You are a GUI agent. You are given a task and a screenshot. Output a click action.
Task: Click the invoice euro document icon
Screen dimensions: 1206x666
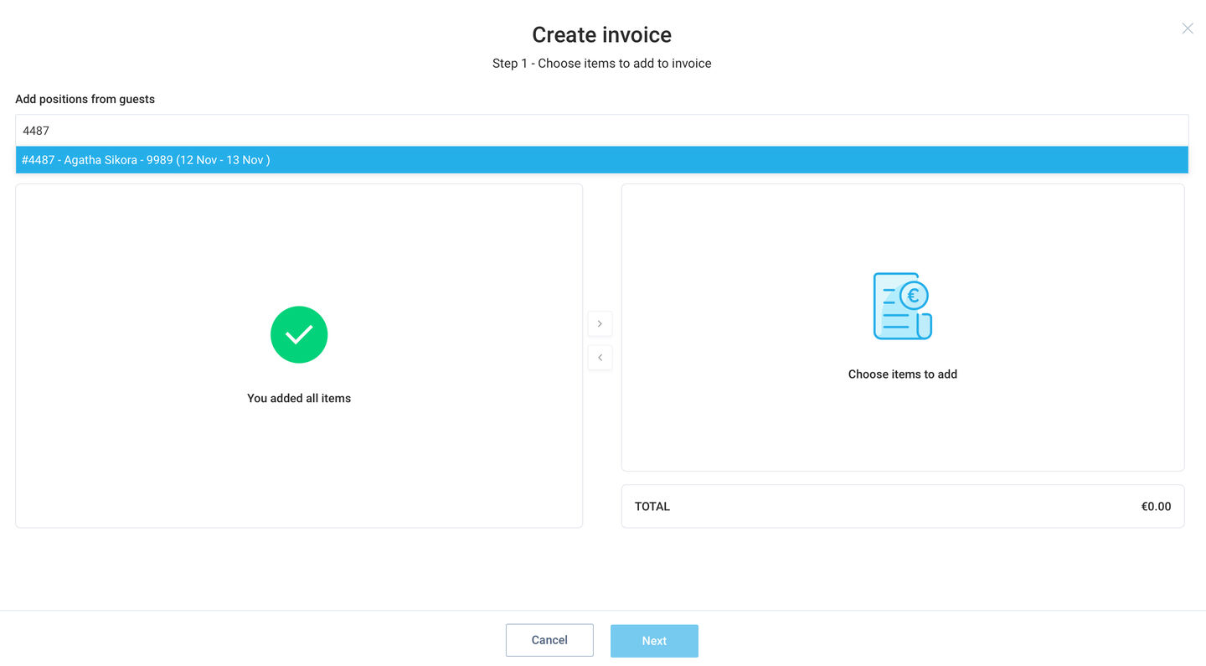pos(903,306)
